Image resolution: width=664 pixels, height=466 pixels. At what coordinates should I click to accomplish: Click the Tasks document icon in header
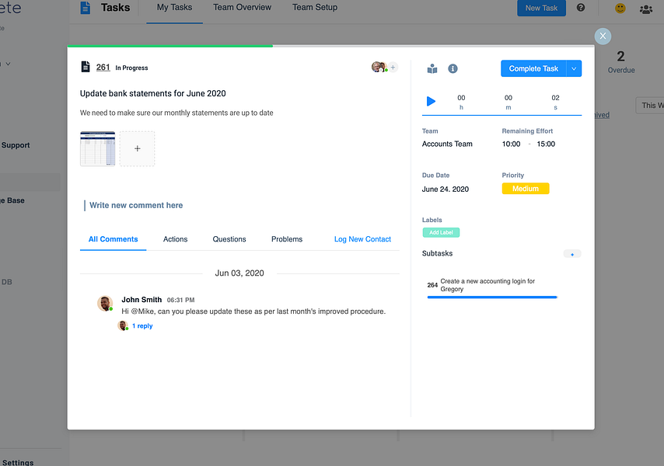tap(85, 8)
